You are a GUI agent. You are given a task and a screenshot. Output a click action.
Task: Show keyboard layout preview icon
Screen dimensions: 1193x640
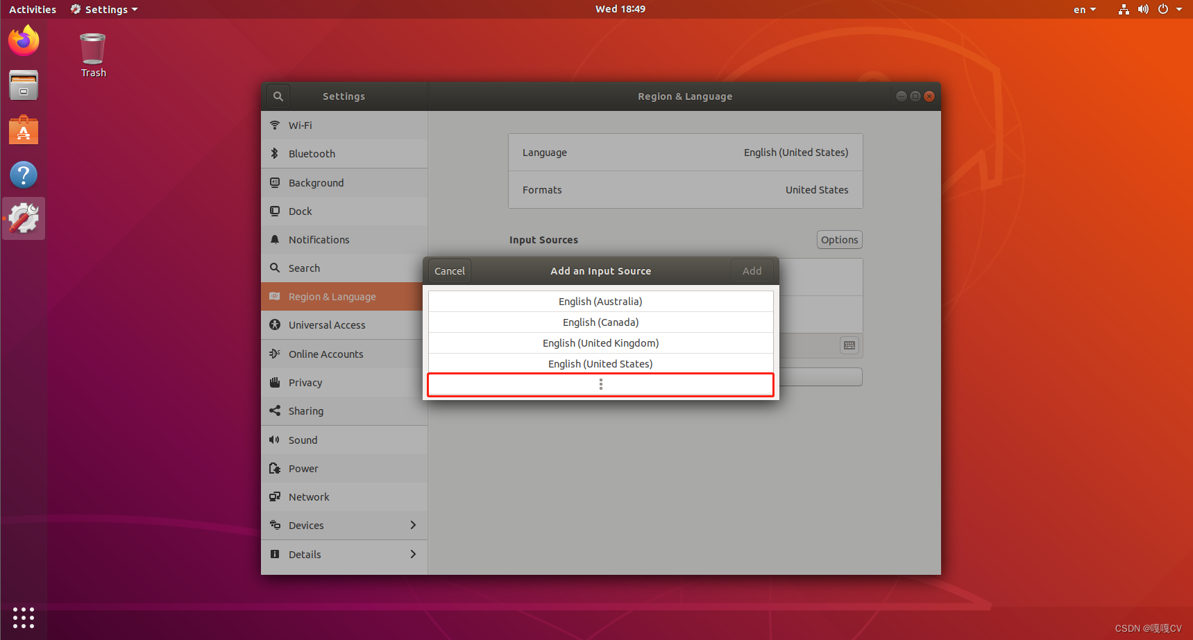click(x=849, y=345)
